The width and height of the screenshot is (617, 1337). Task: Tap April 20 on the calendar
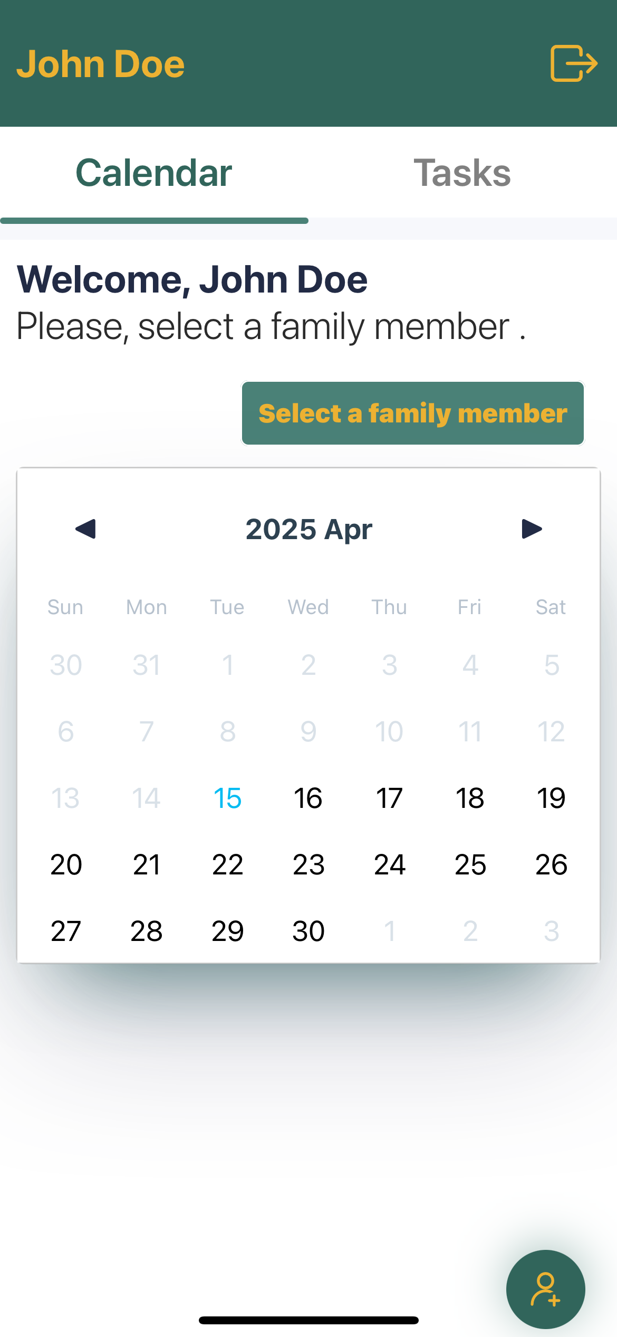(66, 864)
